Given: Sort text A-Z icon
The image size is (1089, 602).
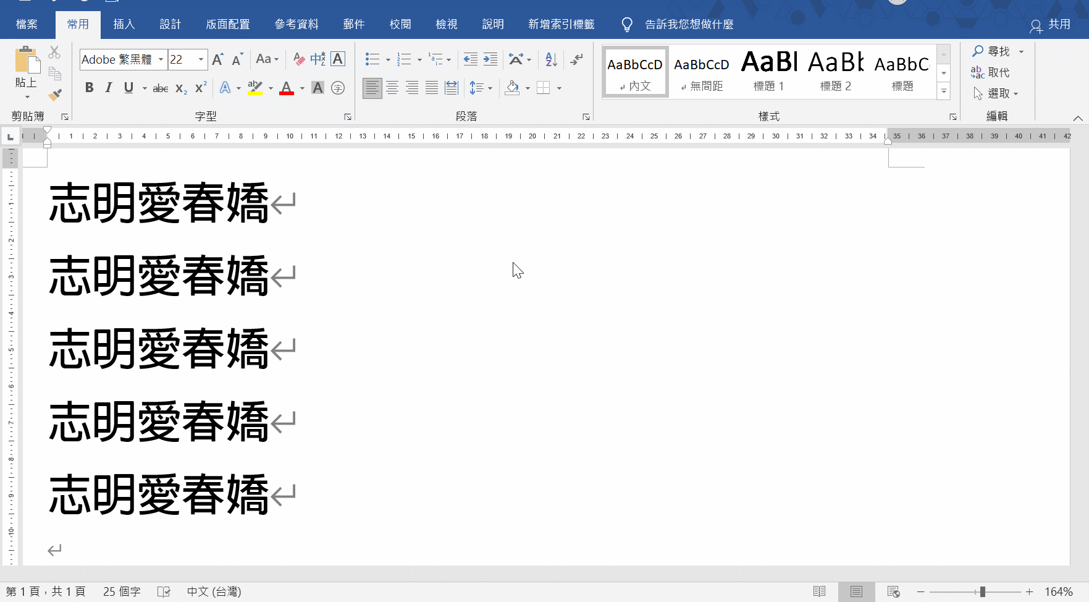Looking at the screenshot, I should 552,59.
